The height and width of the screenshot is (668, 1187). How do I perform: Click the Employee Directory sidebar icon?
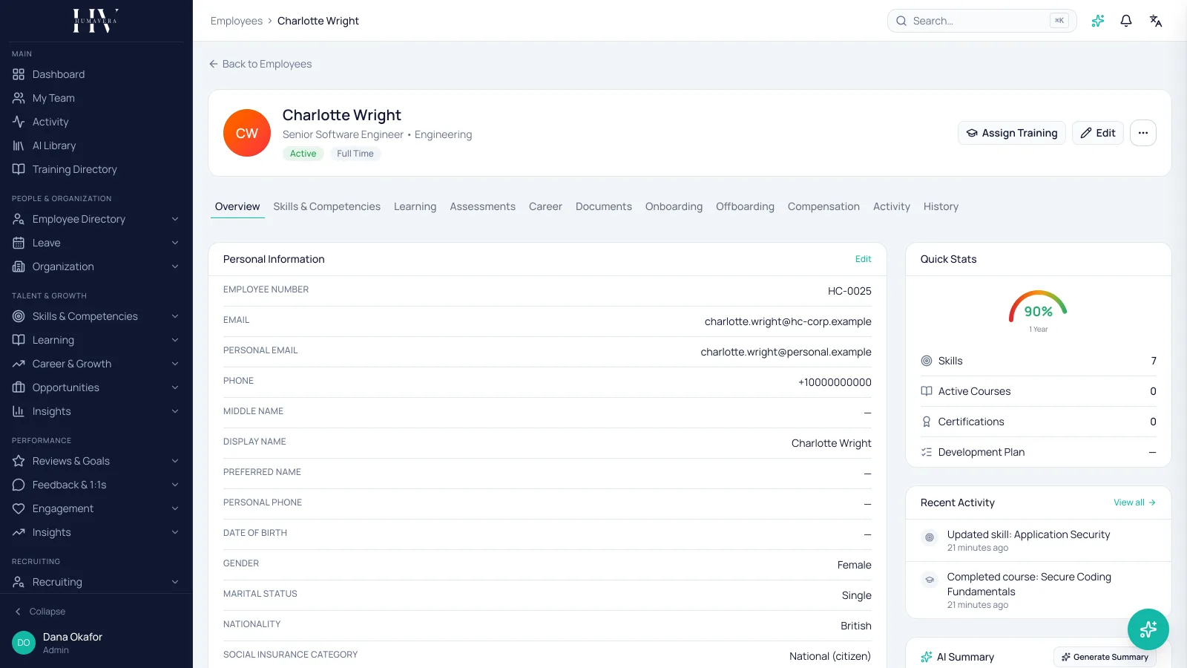[19, 219]
